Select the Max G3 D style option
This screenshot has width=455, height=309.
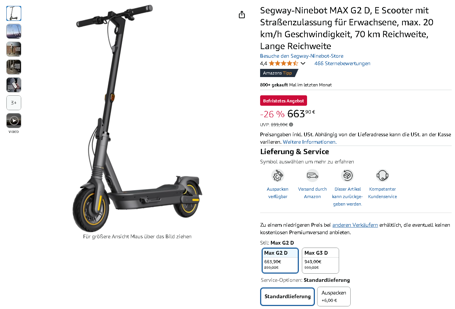coord(320,261)
